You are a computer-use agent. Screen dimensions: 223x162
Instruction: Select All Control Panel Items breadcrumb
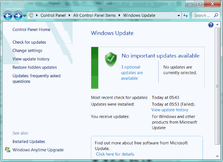94,15
